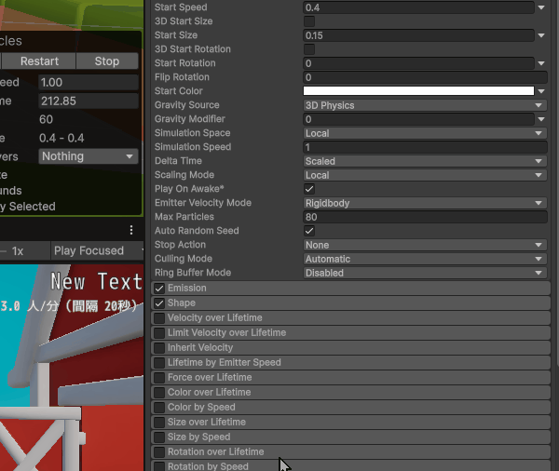Click the Start Rotation mode arrow

click(x=541, y=63)
